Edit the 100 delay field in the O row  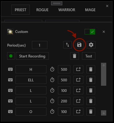(x=64, y=112)
